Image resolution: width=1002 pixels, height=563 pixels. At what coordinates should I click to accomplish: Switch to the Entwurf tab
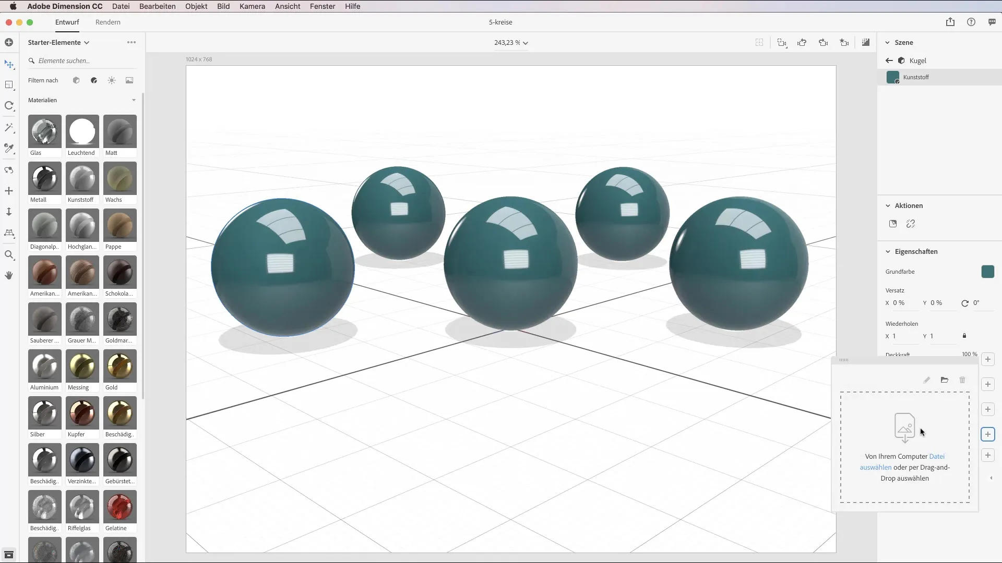(67, 22)
